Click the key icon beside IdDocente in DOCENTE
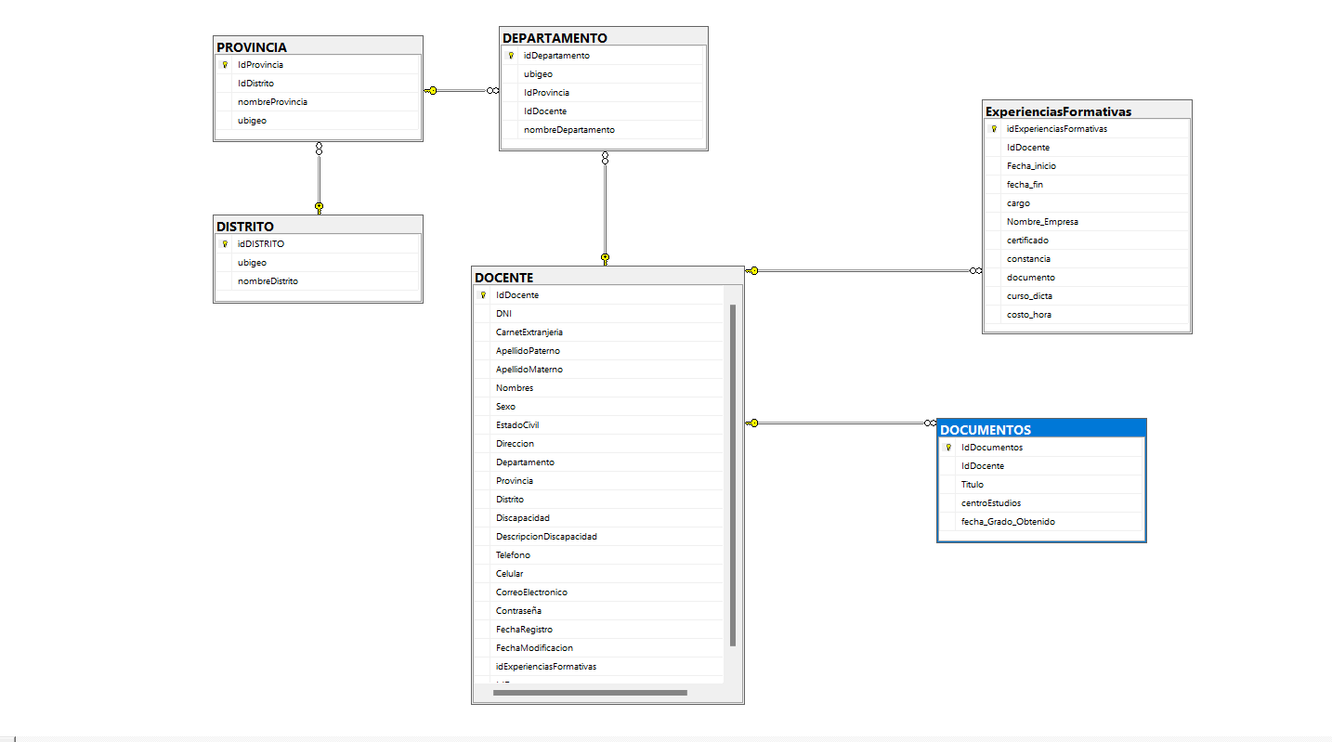This screenshot has width=1332, height=742. click(482, 294)
